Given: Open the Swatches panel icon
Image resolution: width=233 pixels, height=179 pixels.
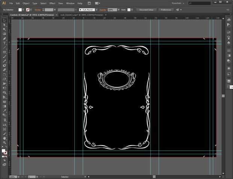Looking at the screenshot, I should pyautogui.click(x=229, y=32).
